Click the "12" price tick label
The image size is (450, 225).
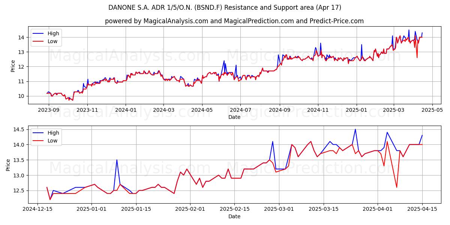tap(22, 67)
